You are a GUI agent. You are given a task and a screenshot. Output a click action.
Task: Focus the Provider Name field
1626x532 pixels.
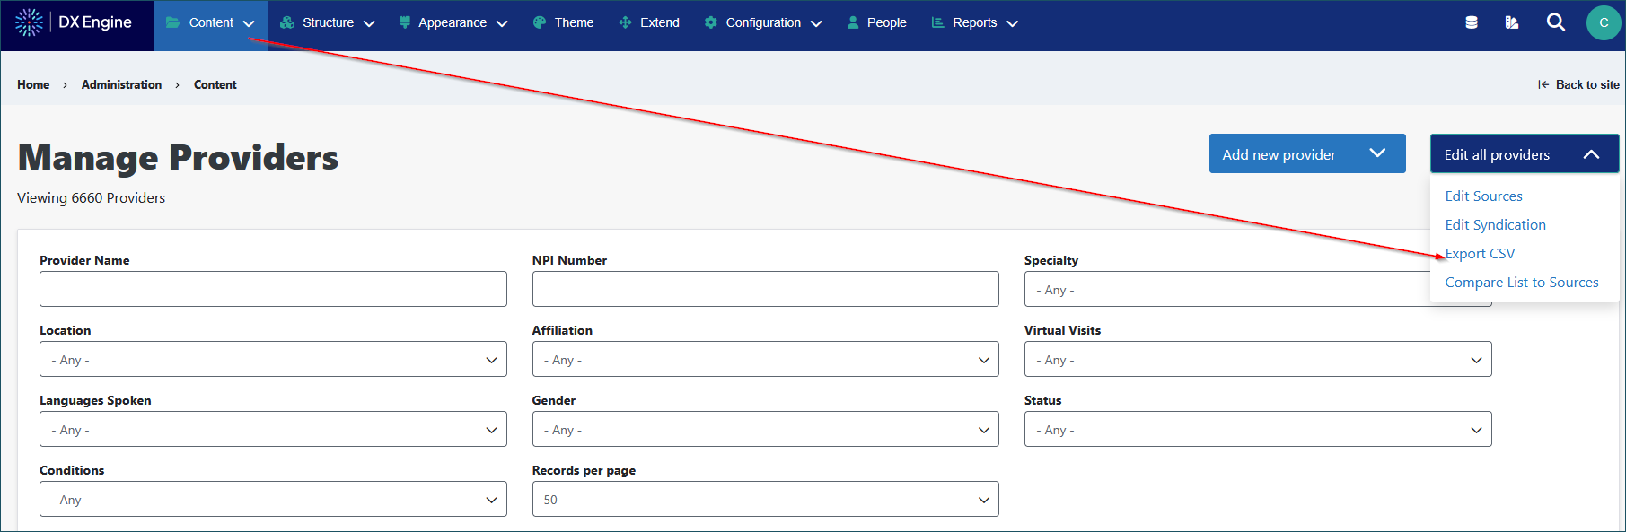273,289
